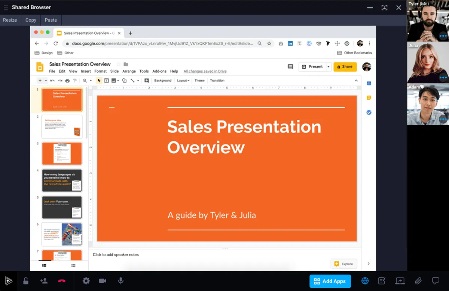The image size is (449, 291).
Task: Mute the microphone
Action: 120,281
